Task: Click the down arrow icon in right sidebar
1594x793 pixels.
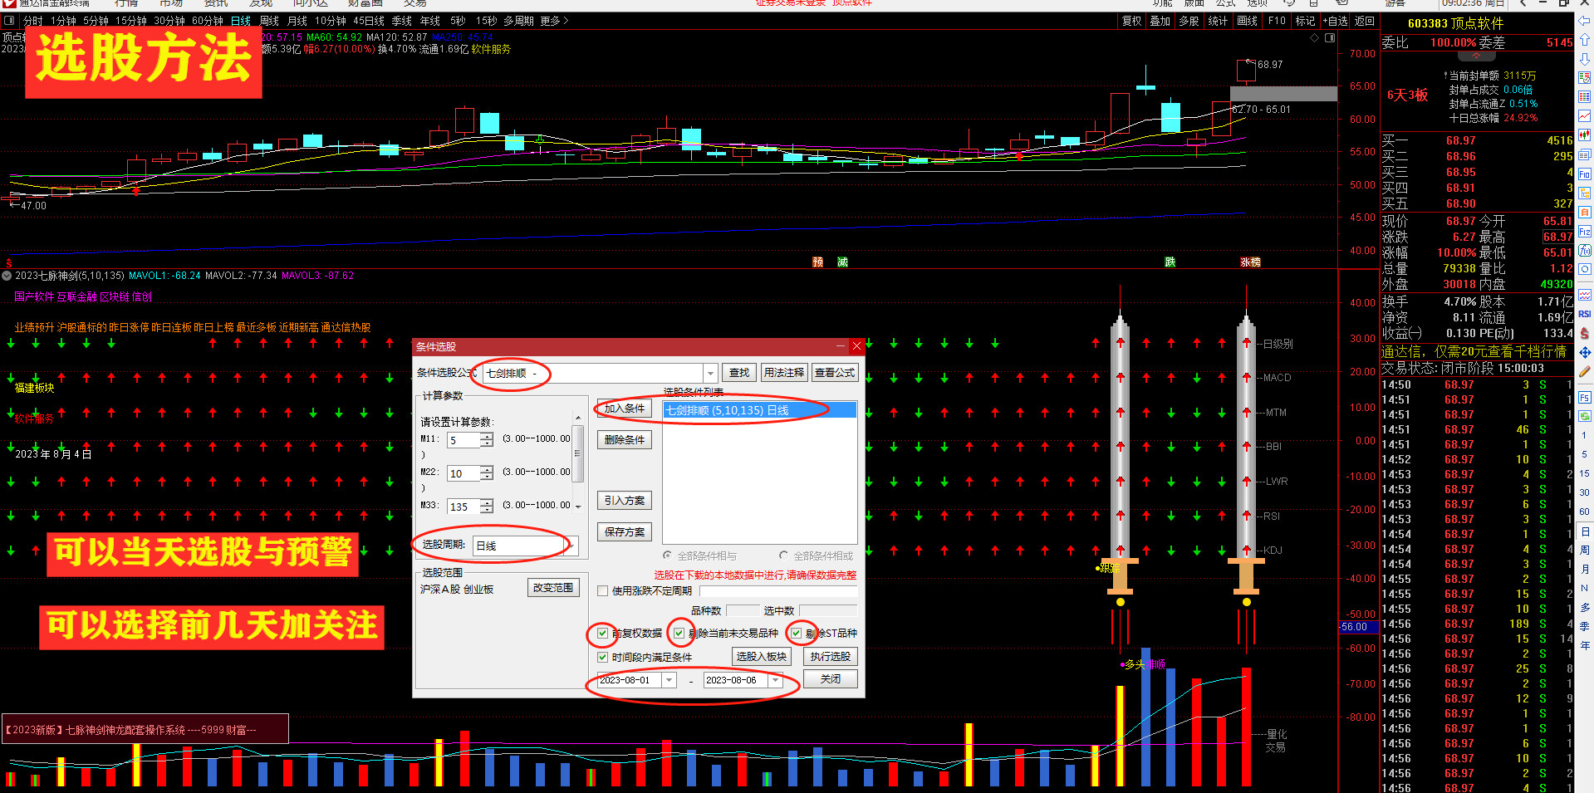Action: tap(1584, 59)
